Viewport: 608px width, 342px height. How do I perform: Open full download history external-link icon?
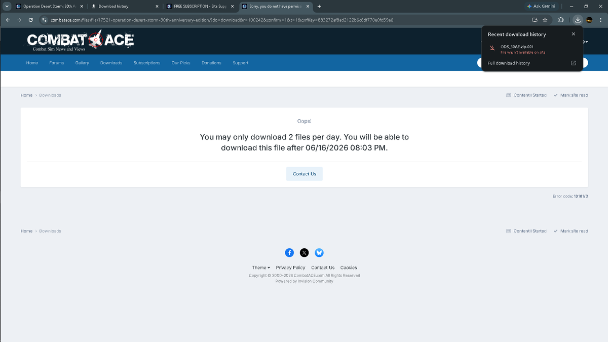coord(574,63)
